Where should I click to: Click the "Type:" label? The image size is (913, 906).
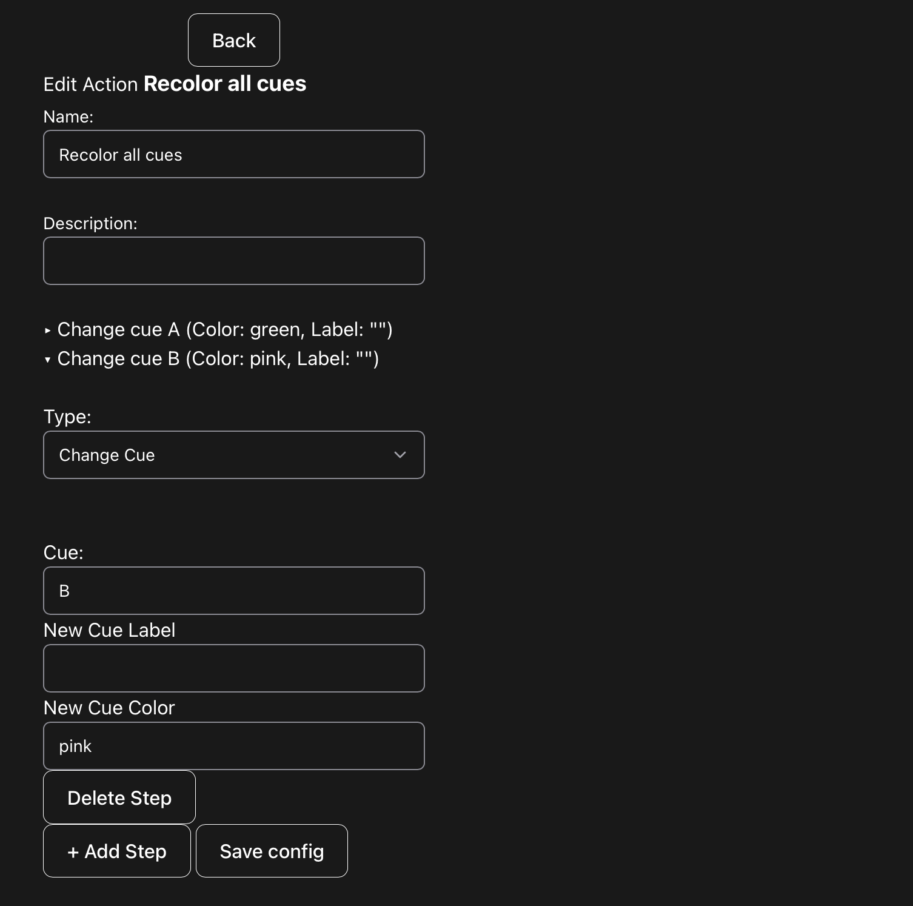coord(67,417)
